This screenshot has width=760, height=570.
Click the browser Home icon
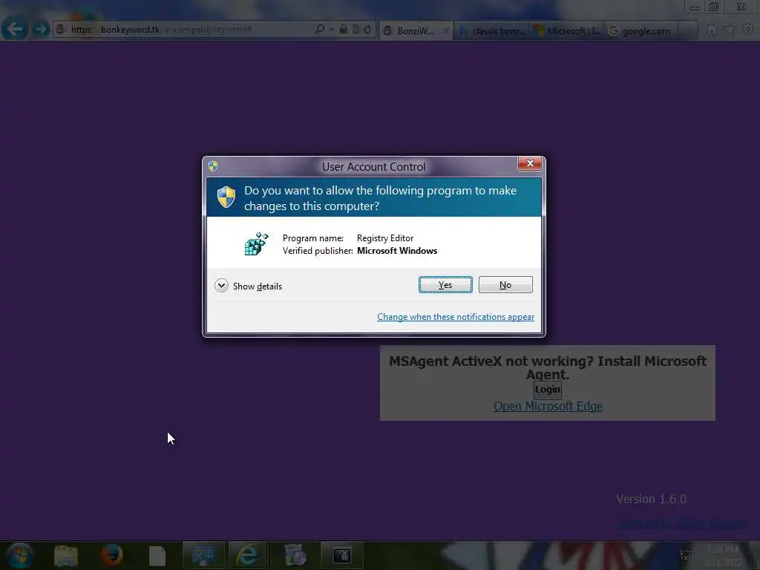point(711,30)
